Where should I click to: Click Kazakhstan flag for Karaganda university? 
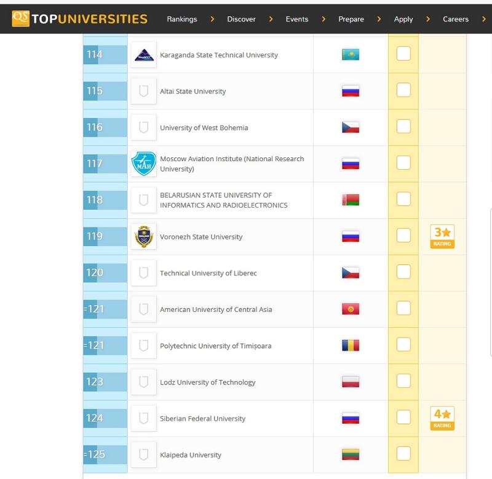pyautogui.click(x=350, y=55)
